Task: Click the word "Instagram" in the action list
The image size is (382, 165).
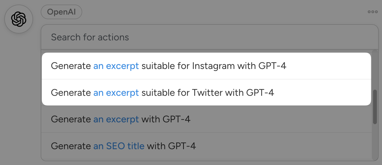Action: tap(213, 66)
